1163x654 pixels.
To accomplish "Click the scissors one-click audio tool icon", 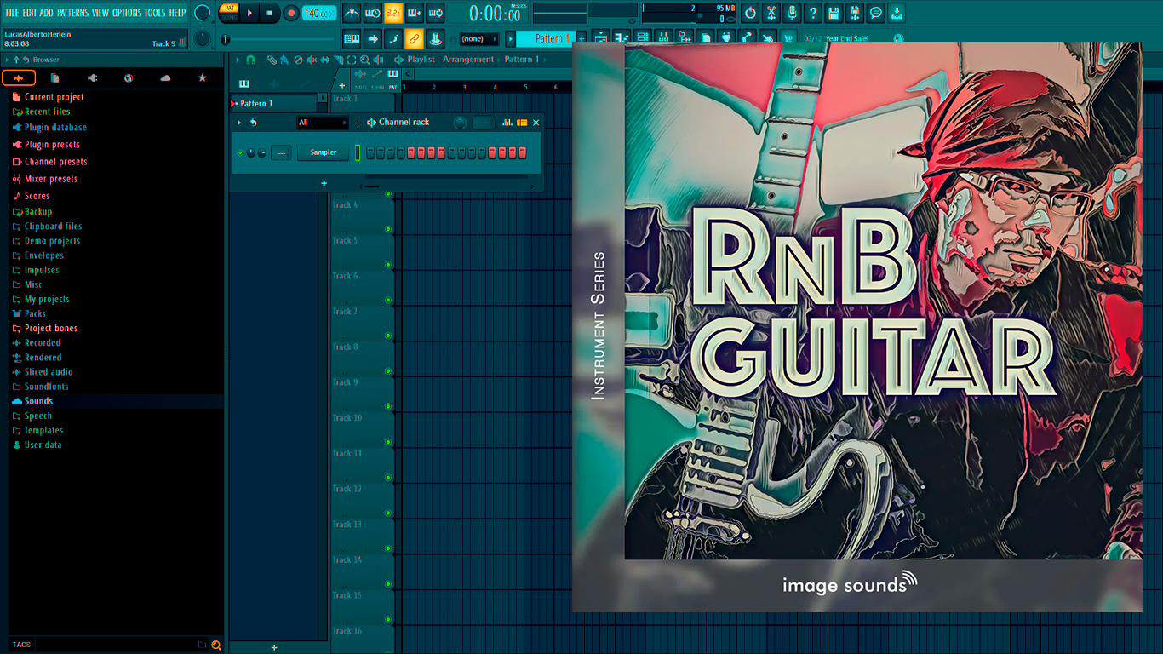I will 771,14.
